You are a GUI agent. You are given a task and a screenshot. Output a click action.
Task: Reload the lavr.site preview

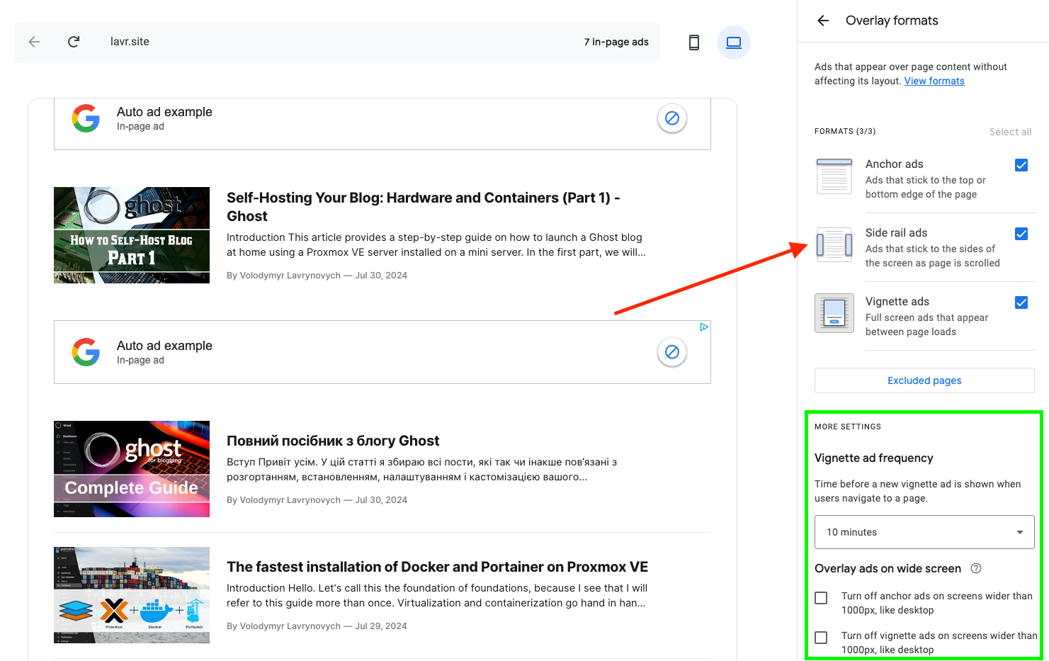coord(74,42)
